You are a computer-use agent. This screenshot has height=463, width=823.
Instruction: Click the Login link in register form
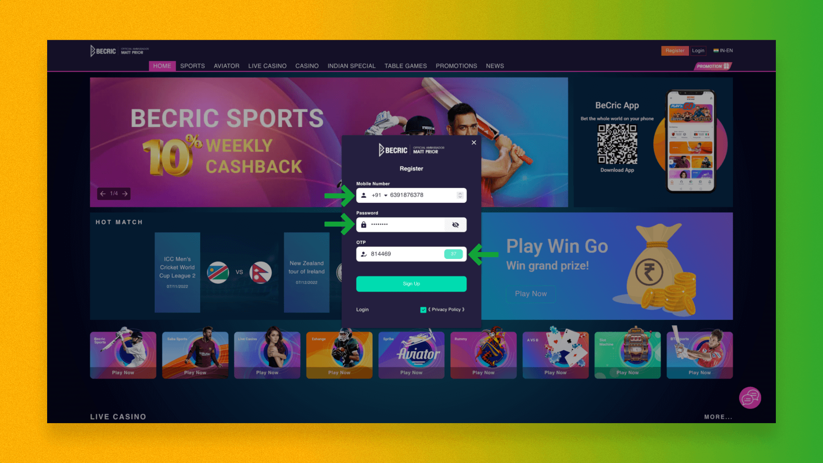point(362,309)
